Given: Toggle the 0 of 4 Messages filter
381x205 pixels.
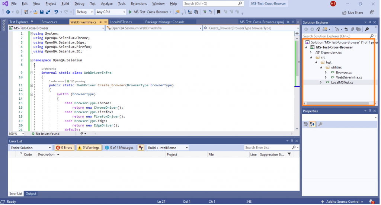Looking at the screenshot, I should pyautogui.click(x=119, y=148).
